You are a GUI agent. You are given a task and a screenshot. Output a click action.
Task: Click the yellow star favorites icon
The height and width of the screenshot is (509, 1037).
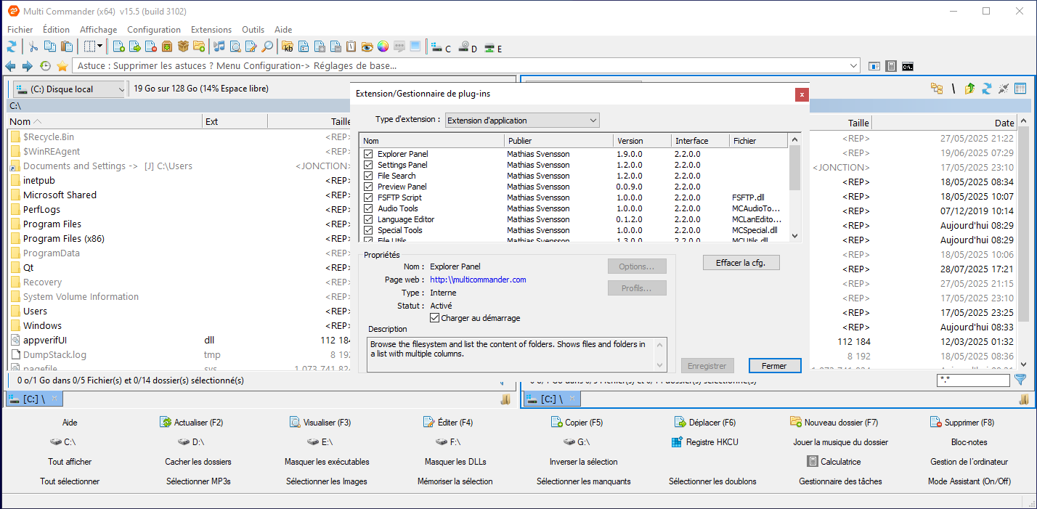(62, 66)
